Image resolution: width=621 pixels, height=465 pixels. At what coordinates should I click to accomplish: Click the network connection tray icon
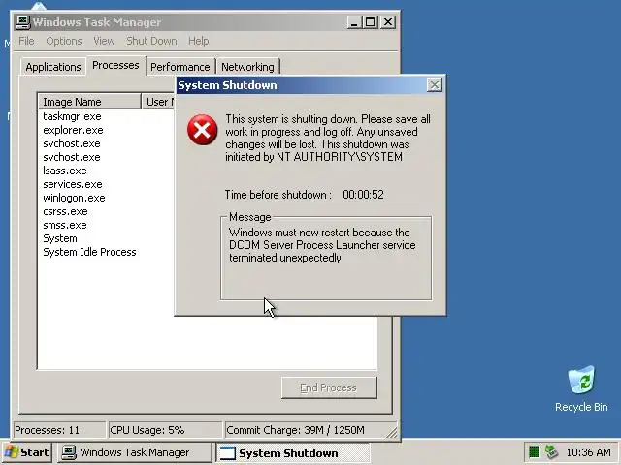tap(551, 451)
